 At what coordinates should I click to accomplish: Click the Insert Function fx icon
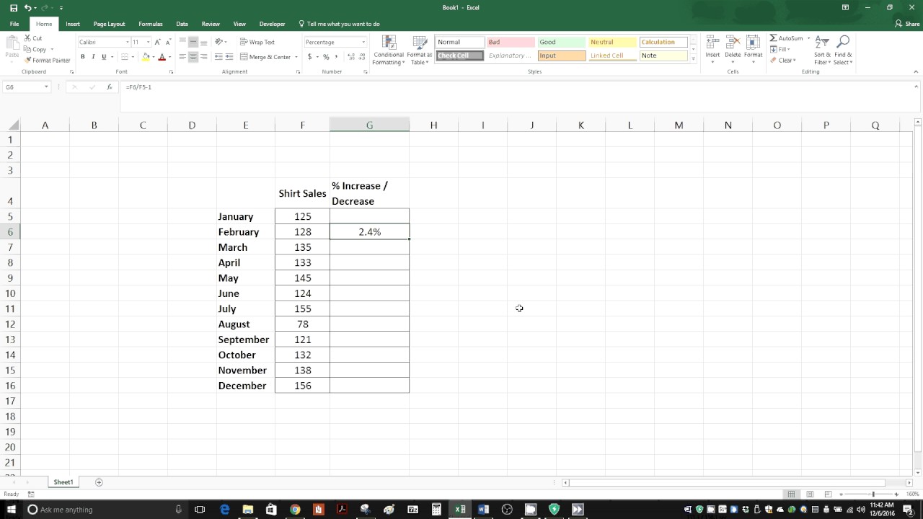pyautogui.click(x=110, y=87)
